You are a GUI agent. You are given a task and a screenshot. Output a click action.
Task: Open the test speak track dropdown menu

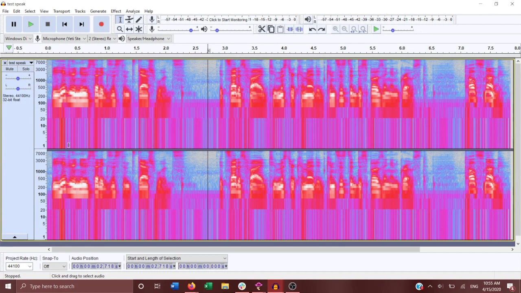[x=31, y=63]
